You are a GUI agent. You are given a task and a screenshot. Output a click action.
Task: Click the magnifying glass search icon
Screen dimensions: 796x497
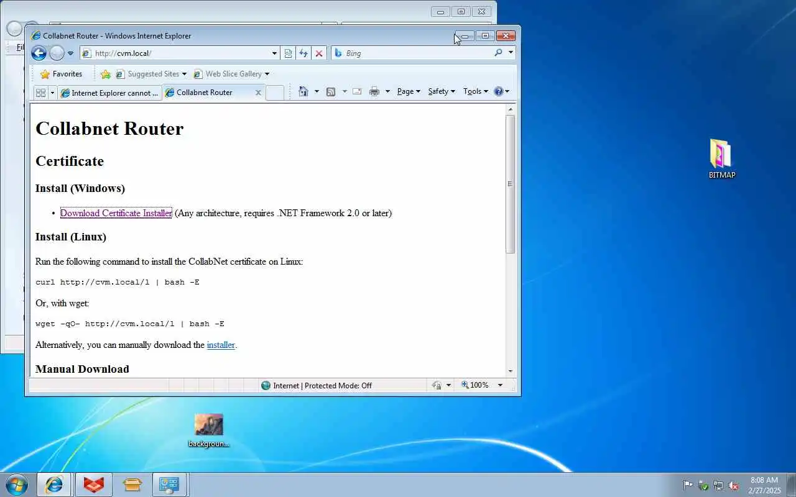click(x=498, y=53)
